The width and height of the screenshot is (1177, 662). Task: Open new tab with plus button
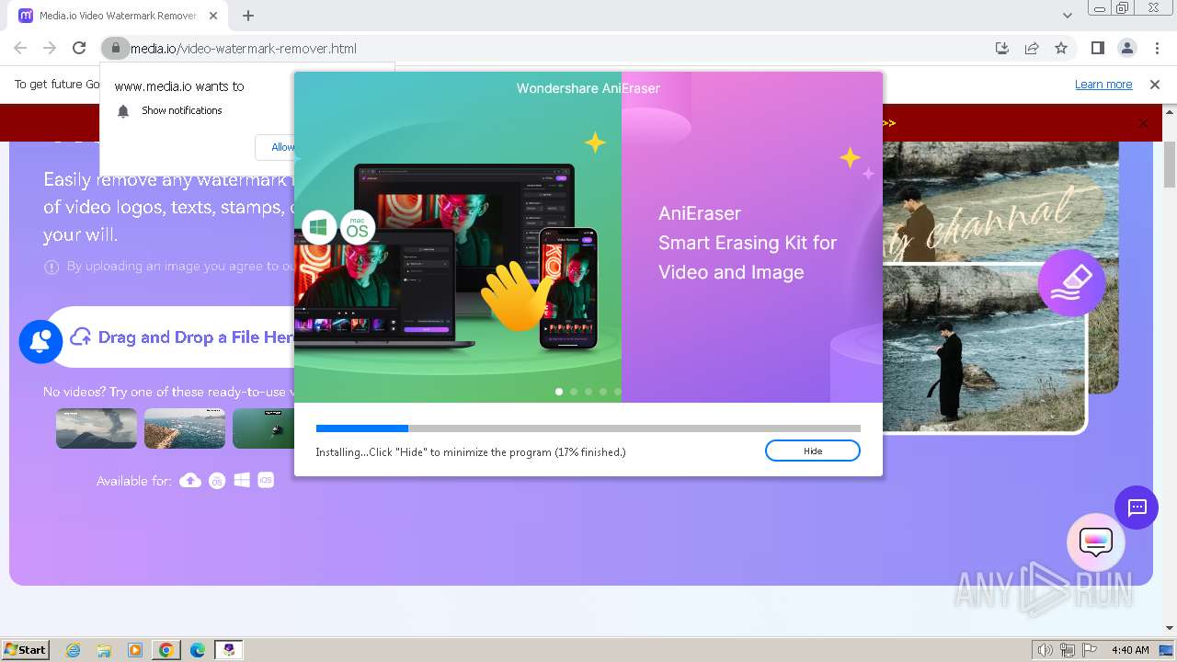(x=248, y=16)
